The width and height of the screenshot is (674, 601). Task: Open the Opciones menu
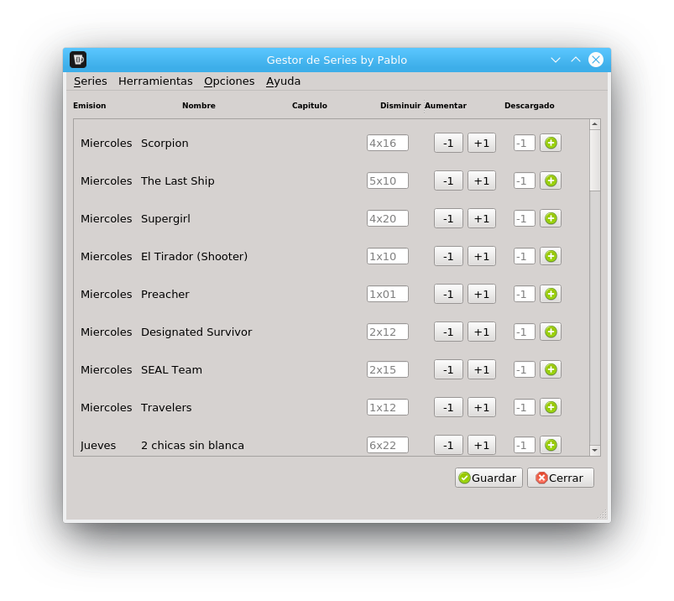click(x=229, y=81)
